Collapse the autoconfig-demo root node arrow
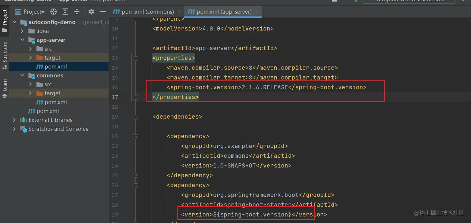 click(x=14, y=22)
